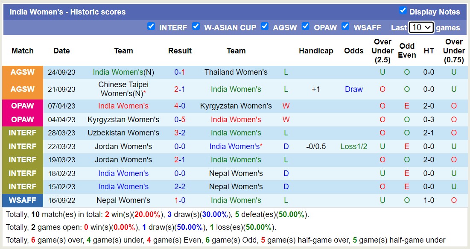Open the 4-0 result versus Kyrgyzstan

(x=180, y=106)
